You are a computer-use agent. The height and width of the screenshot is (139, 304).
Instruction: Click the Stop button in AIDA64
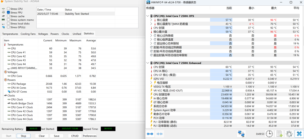pos(24,136)
